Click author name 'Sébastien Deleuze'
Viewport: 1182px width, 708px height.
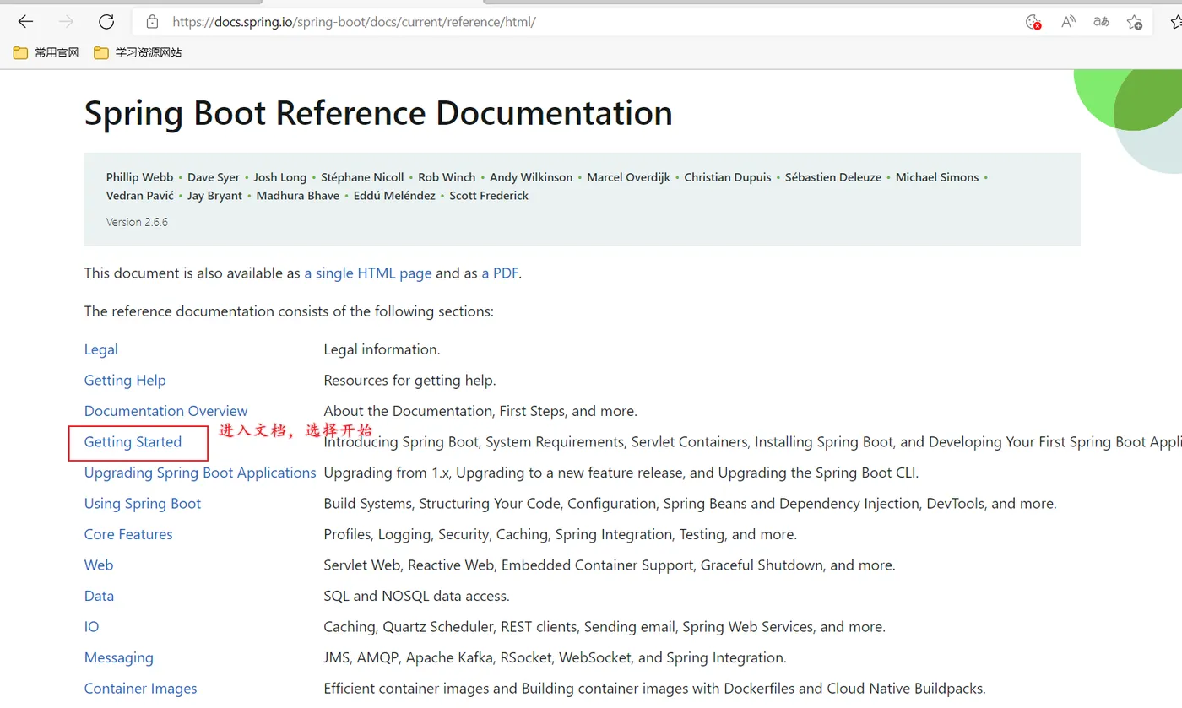(833, 177)
